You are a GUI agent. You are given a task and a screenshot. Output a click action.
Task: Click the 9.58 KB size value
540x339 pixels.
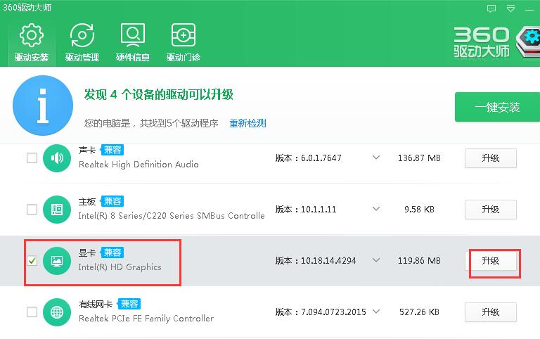click(x=419, y=210)
